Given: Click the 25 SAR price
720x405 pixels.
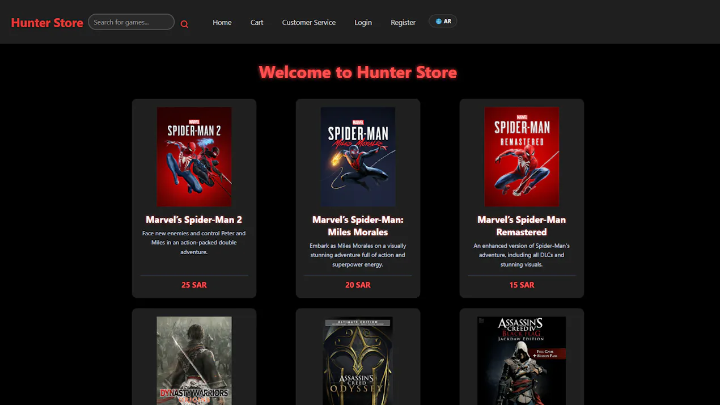Looking at the screenshot, I should tap(194, 285).
